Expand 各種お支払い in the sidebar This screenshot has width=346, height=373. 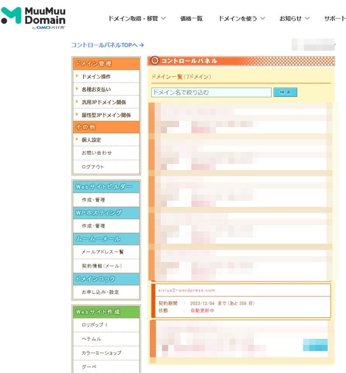point(96,89)
